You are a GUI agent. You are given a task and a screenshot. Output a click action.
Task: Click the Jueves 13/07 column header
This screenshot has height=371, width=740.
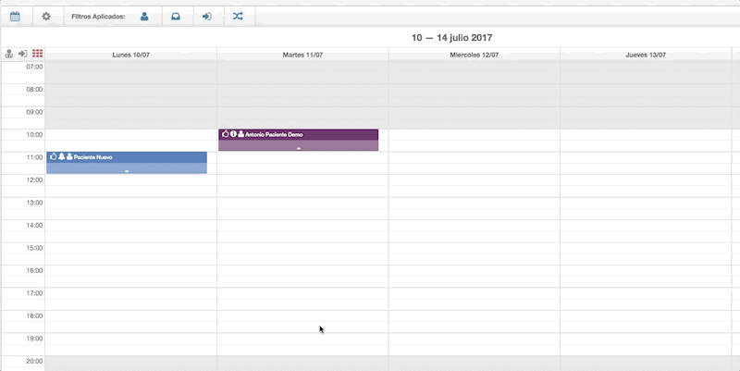(x=646, y=55)
